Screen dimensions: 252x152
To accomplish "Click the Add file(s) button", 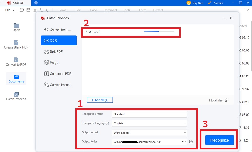I will [x=100, y=100].
